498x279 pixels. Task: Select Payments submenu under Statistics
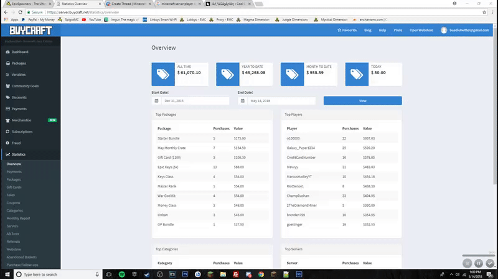[14, 172]
